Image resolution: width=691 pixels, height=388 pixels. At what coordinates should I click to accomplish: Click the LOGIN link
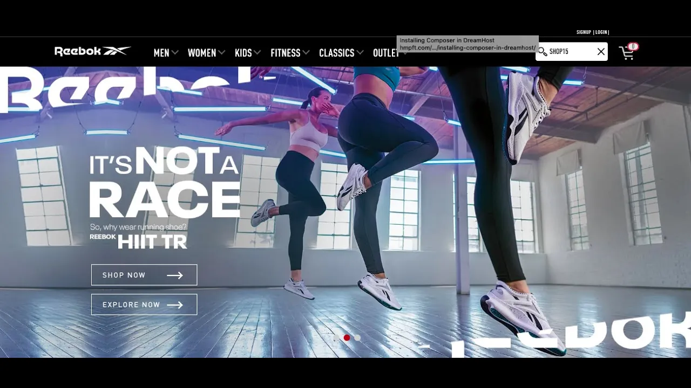tap(601, 32)
